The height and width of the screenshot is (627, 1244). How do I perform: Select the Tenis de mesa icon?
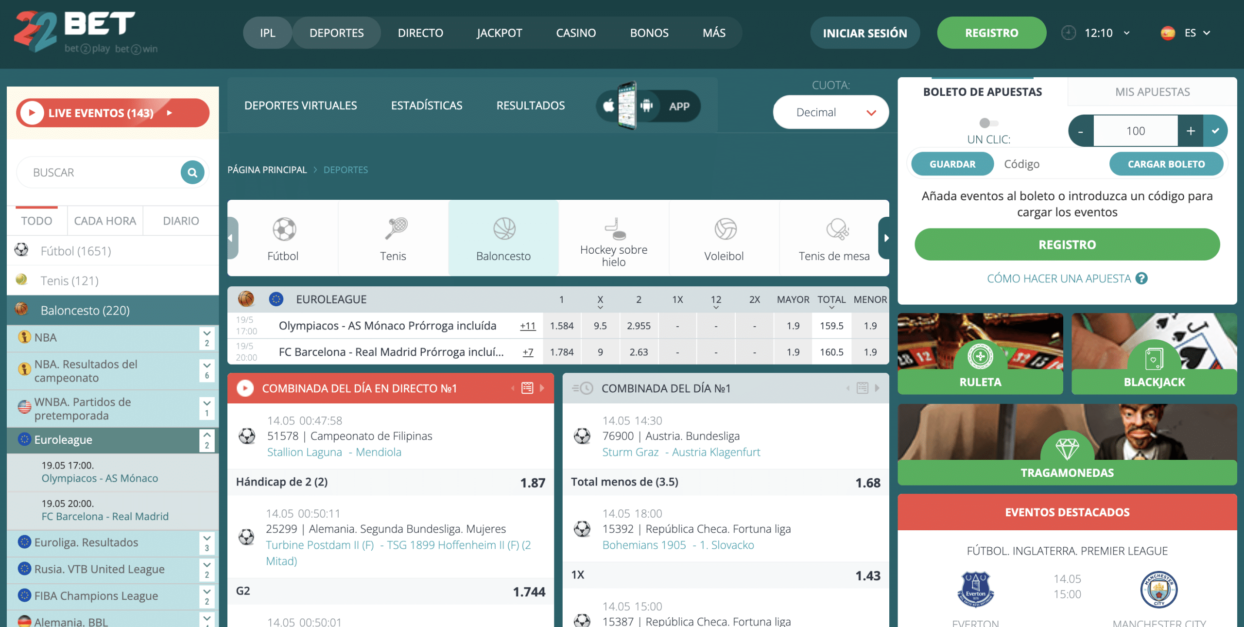coord(838,229)
